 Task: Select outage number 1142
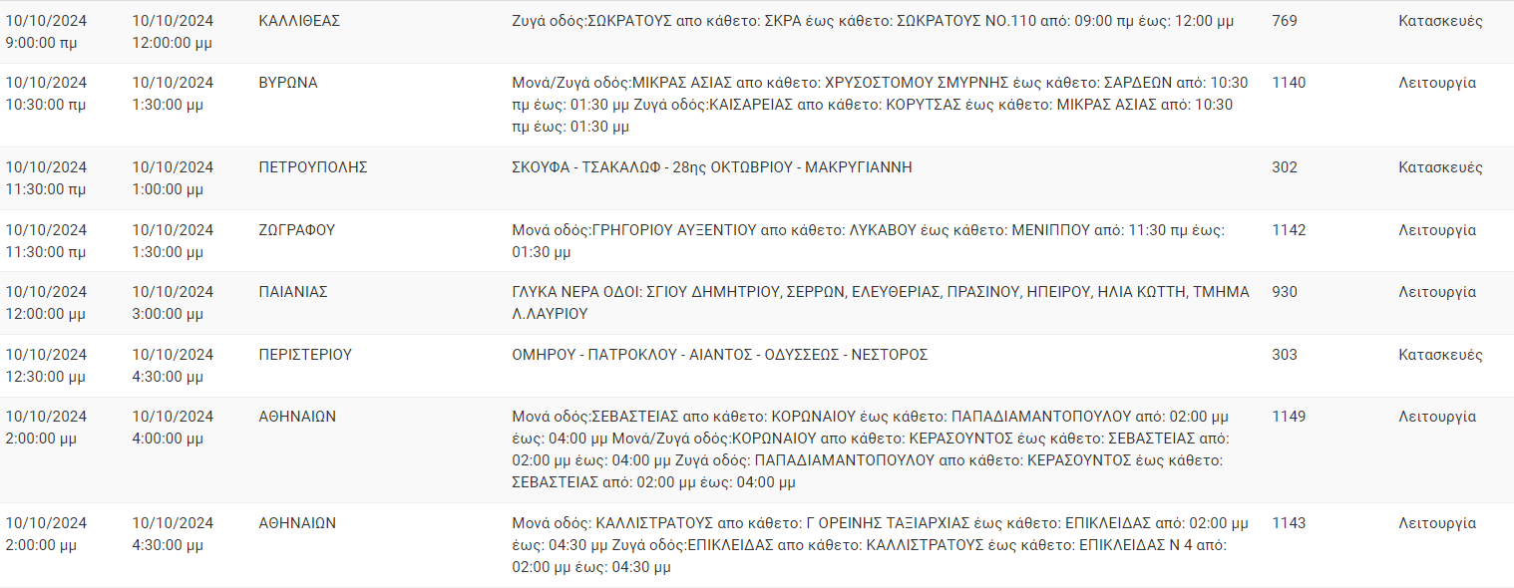pyautogui.click(x=1289, y=230)
